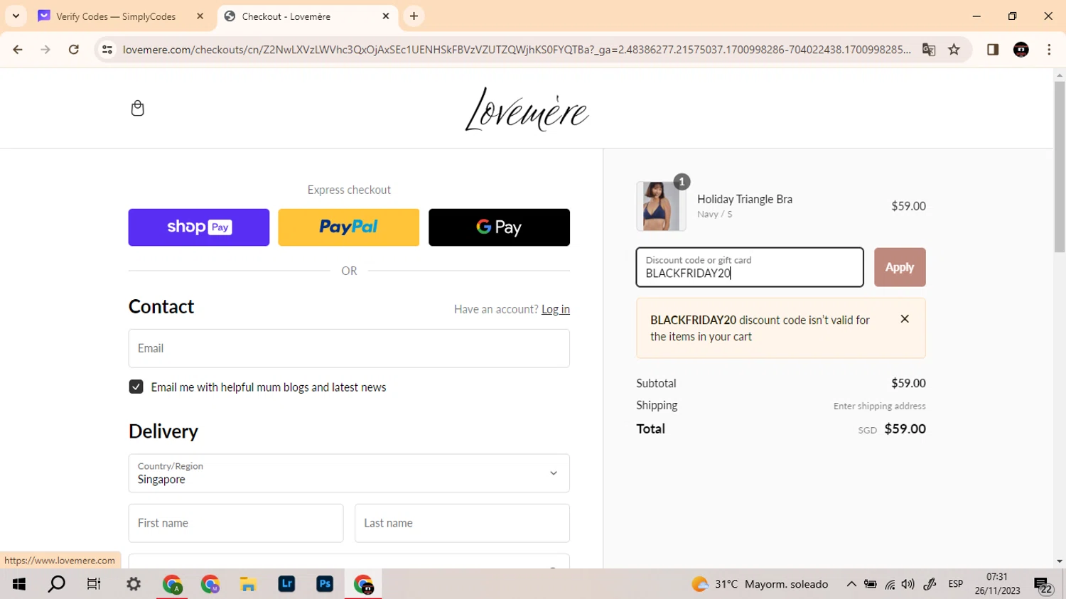The image size is (1066, 599).
Task: Click the discount code input field
Action: pyautogui.click(x=750, y=267)
